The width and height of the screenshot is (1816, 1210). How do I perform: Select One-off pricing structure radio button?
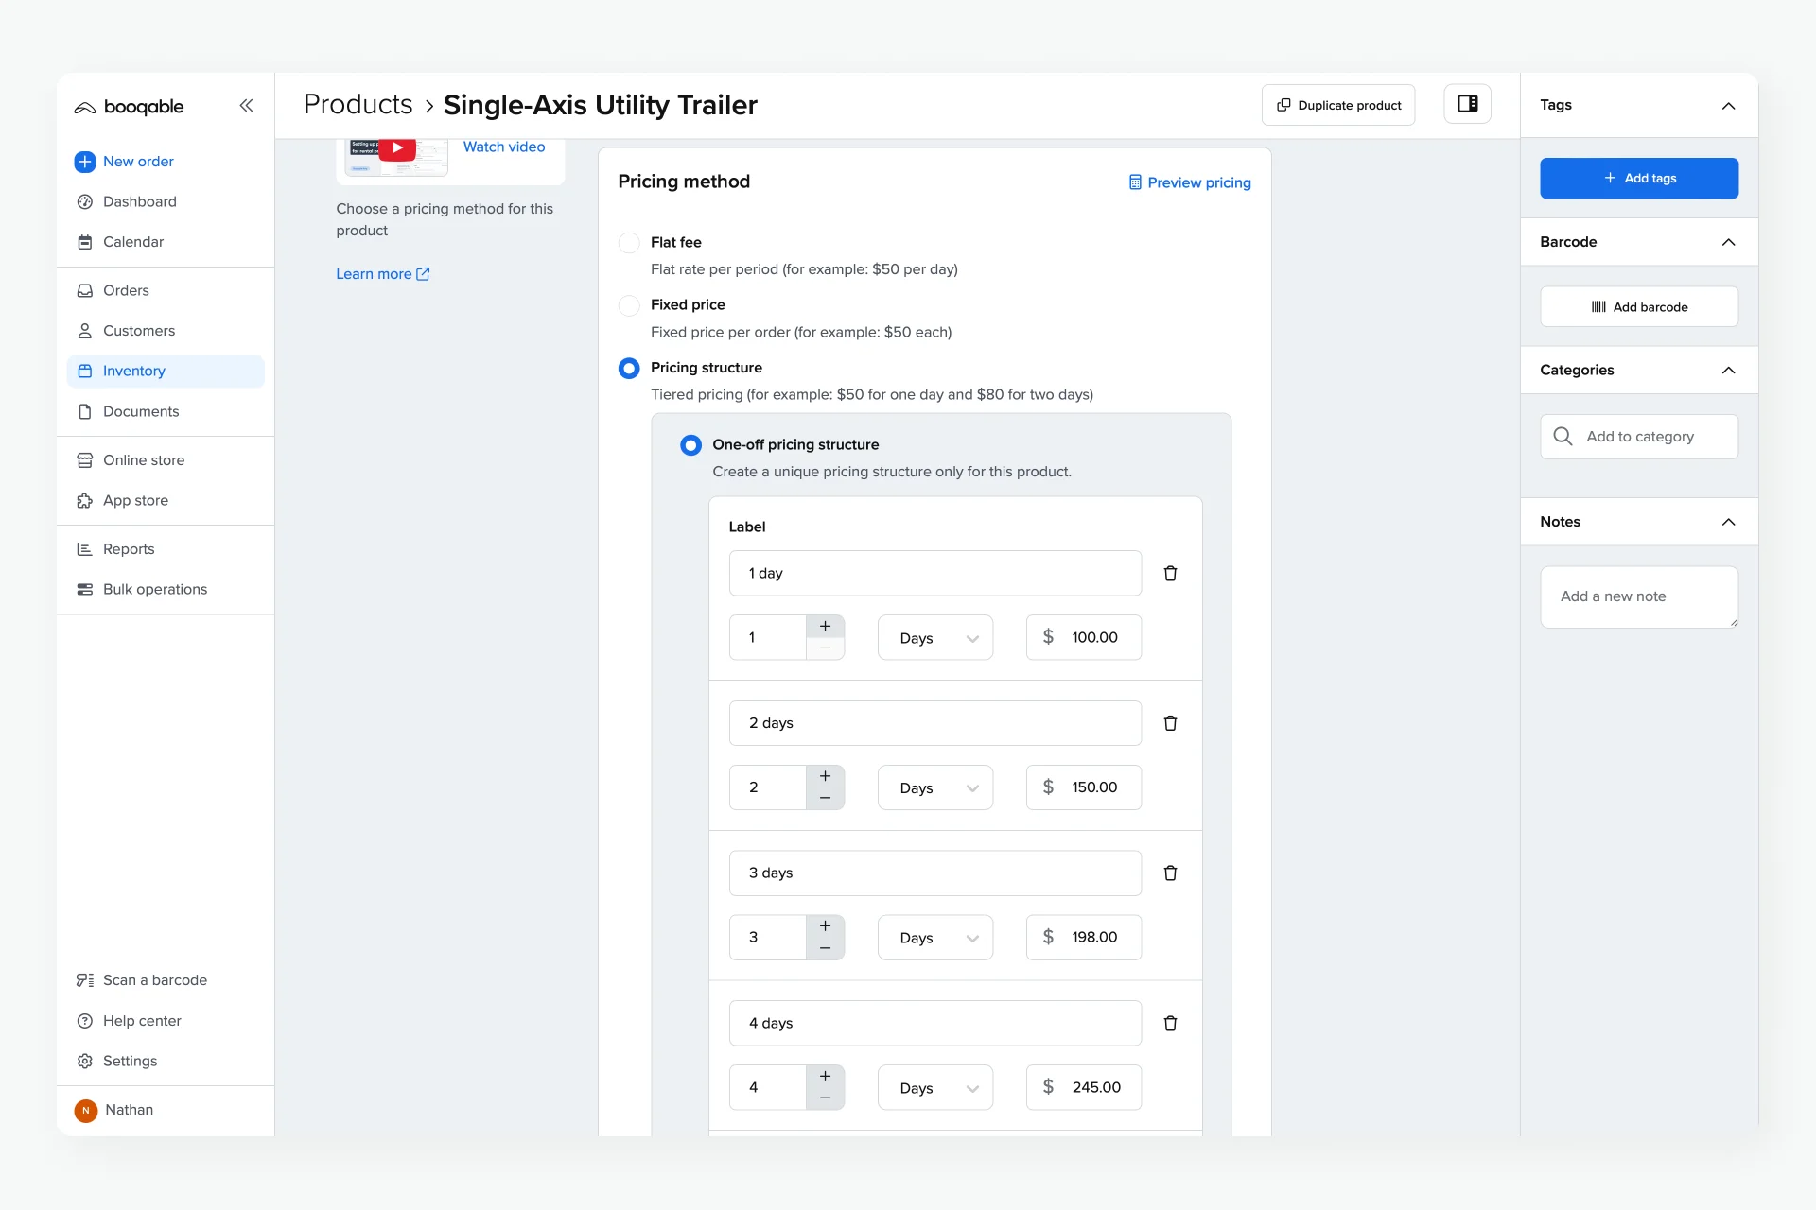coord(691,445)
